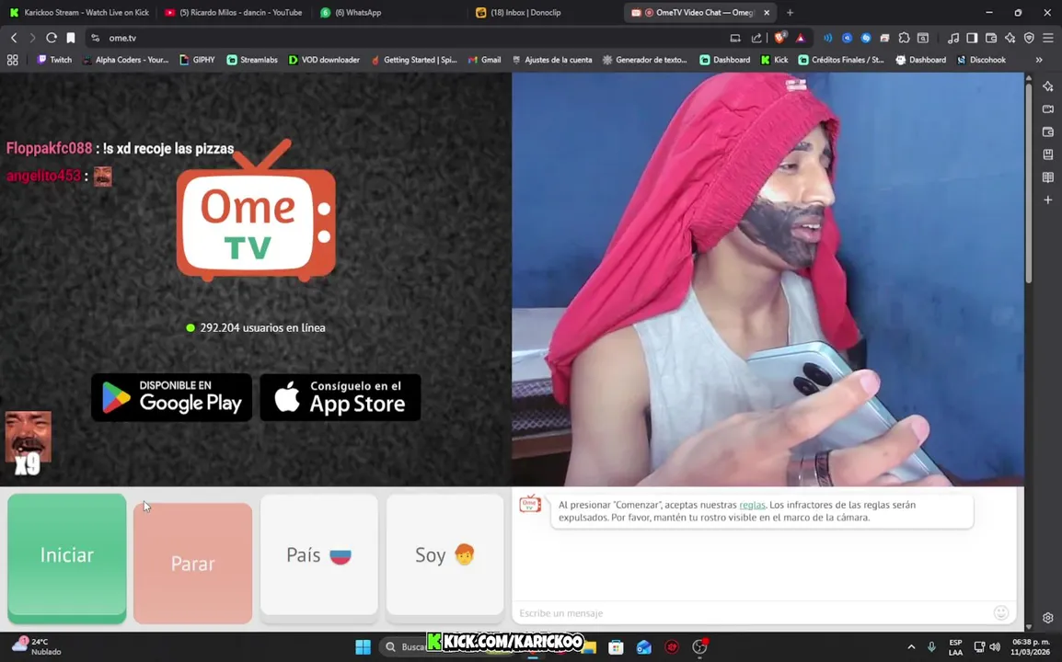Open a new browser tab
This screenshot has height=662, width=1062.
pyautogui.click(x=790, y=12)
